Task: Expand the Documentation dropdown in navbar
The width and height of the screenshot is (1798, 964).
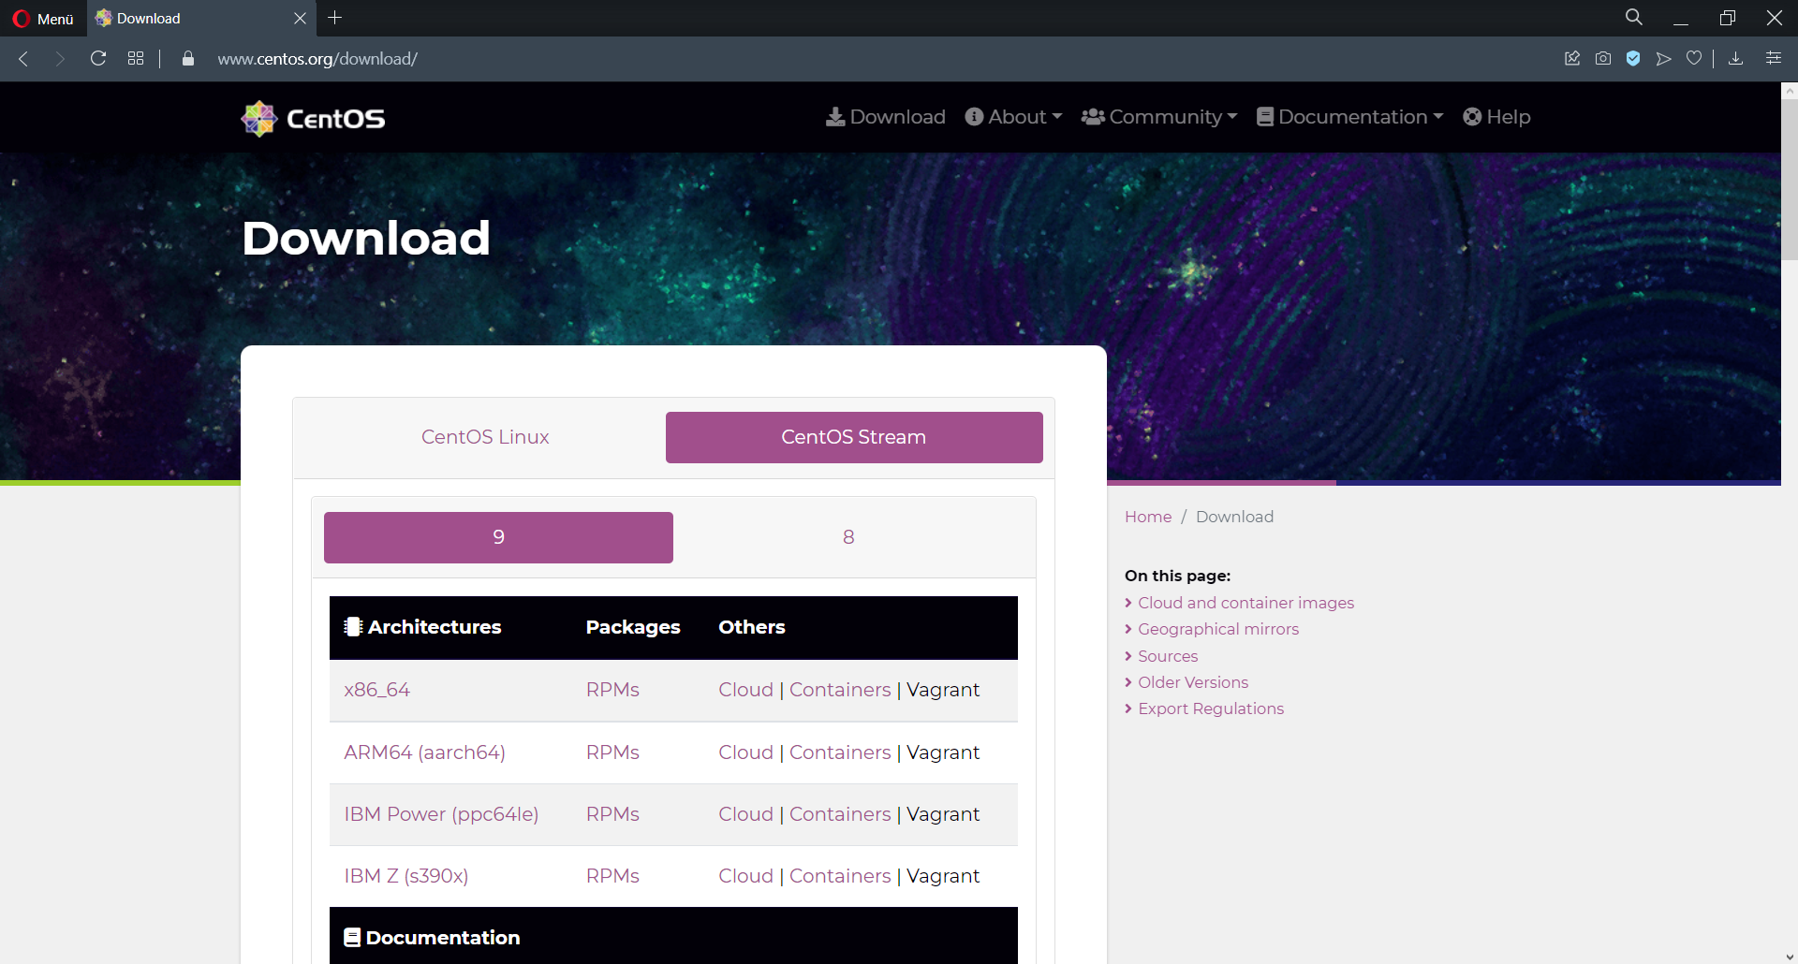Action: click(1350, 117)
